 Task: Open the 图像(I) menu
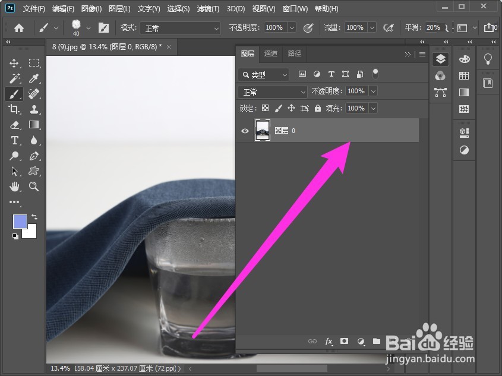tap(91, 9)
